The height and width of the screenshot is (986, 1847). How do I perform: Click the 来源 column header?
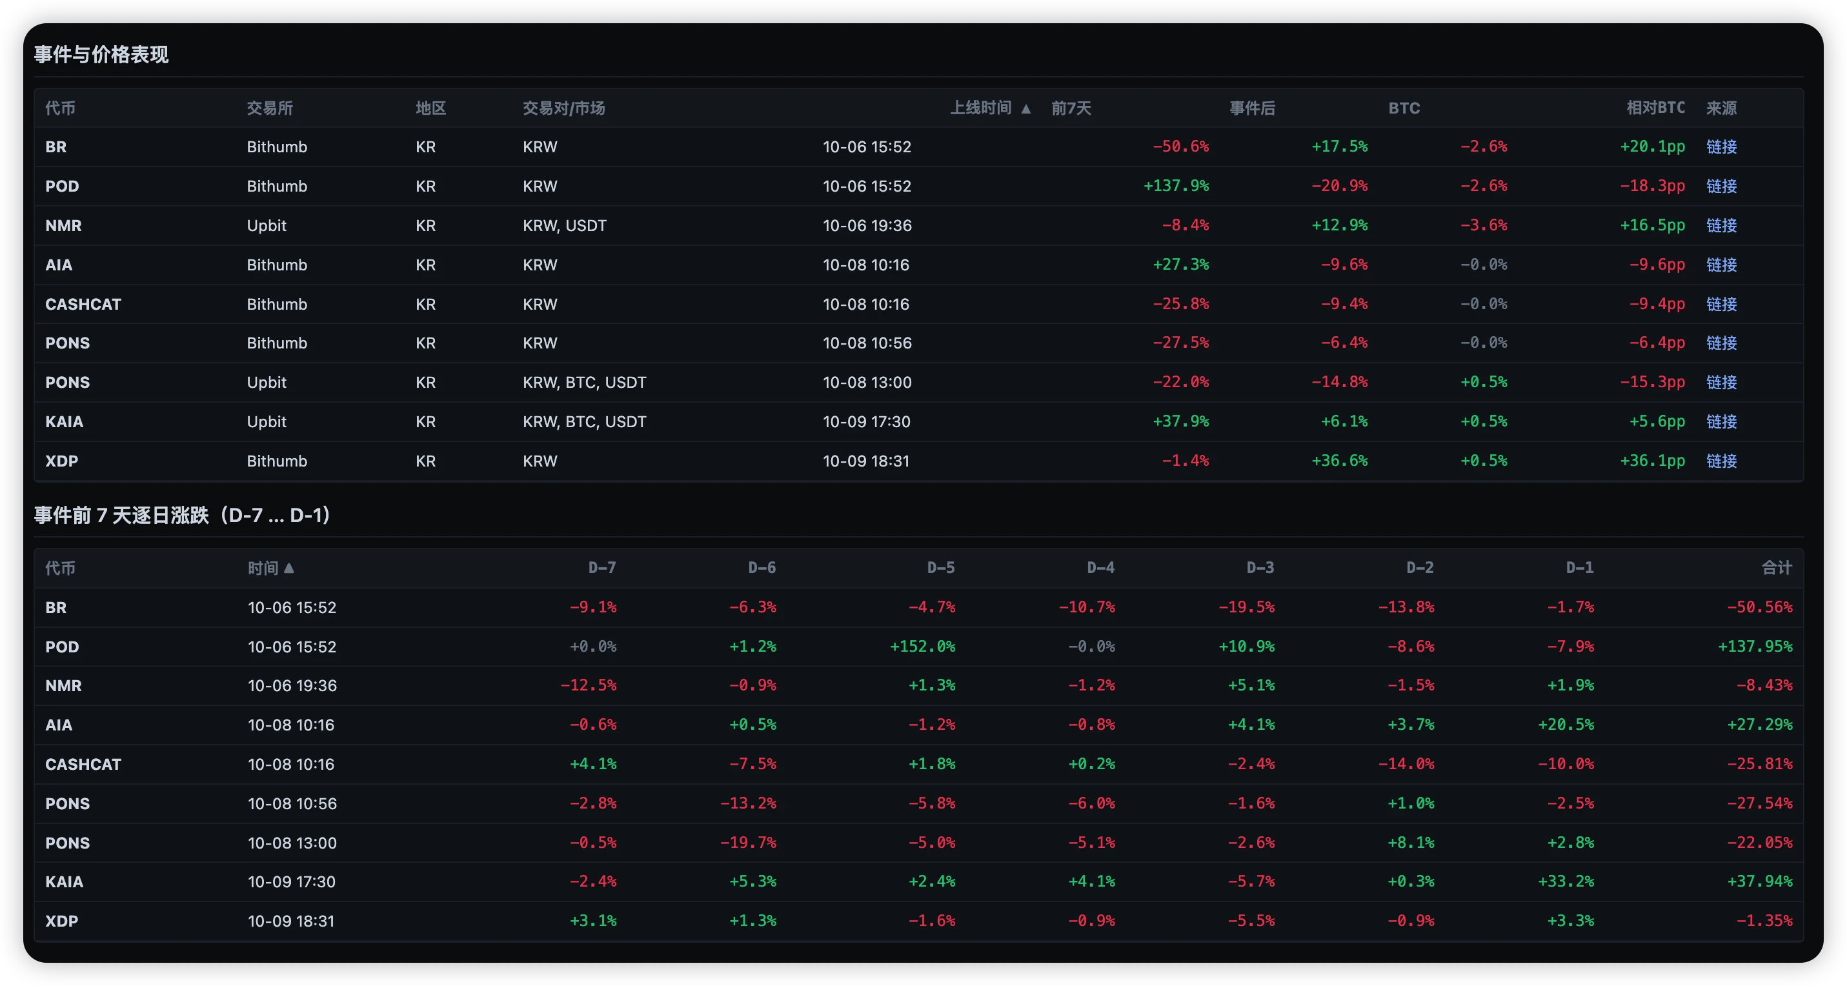(1721, 108)
